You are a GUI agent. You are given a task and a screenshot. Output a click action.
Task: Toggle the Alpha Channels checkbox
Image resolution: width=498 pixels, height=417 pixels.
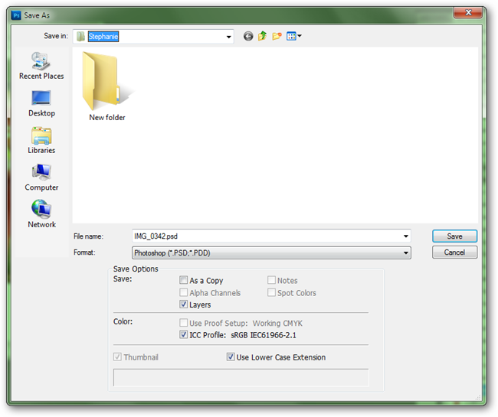click(x=183, y=292)
